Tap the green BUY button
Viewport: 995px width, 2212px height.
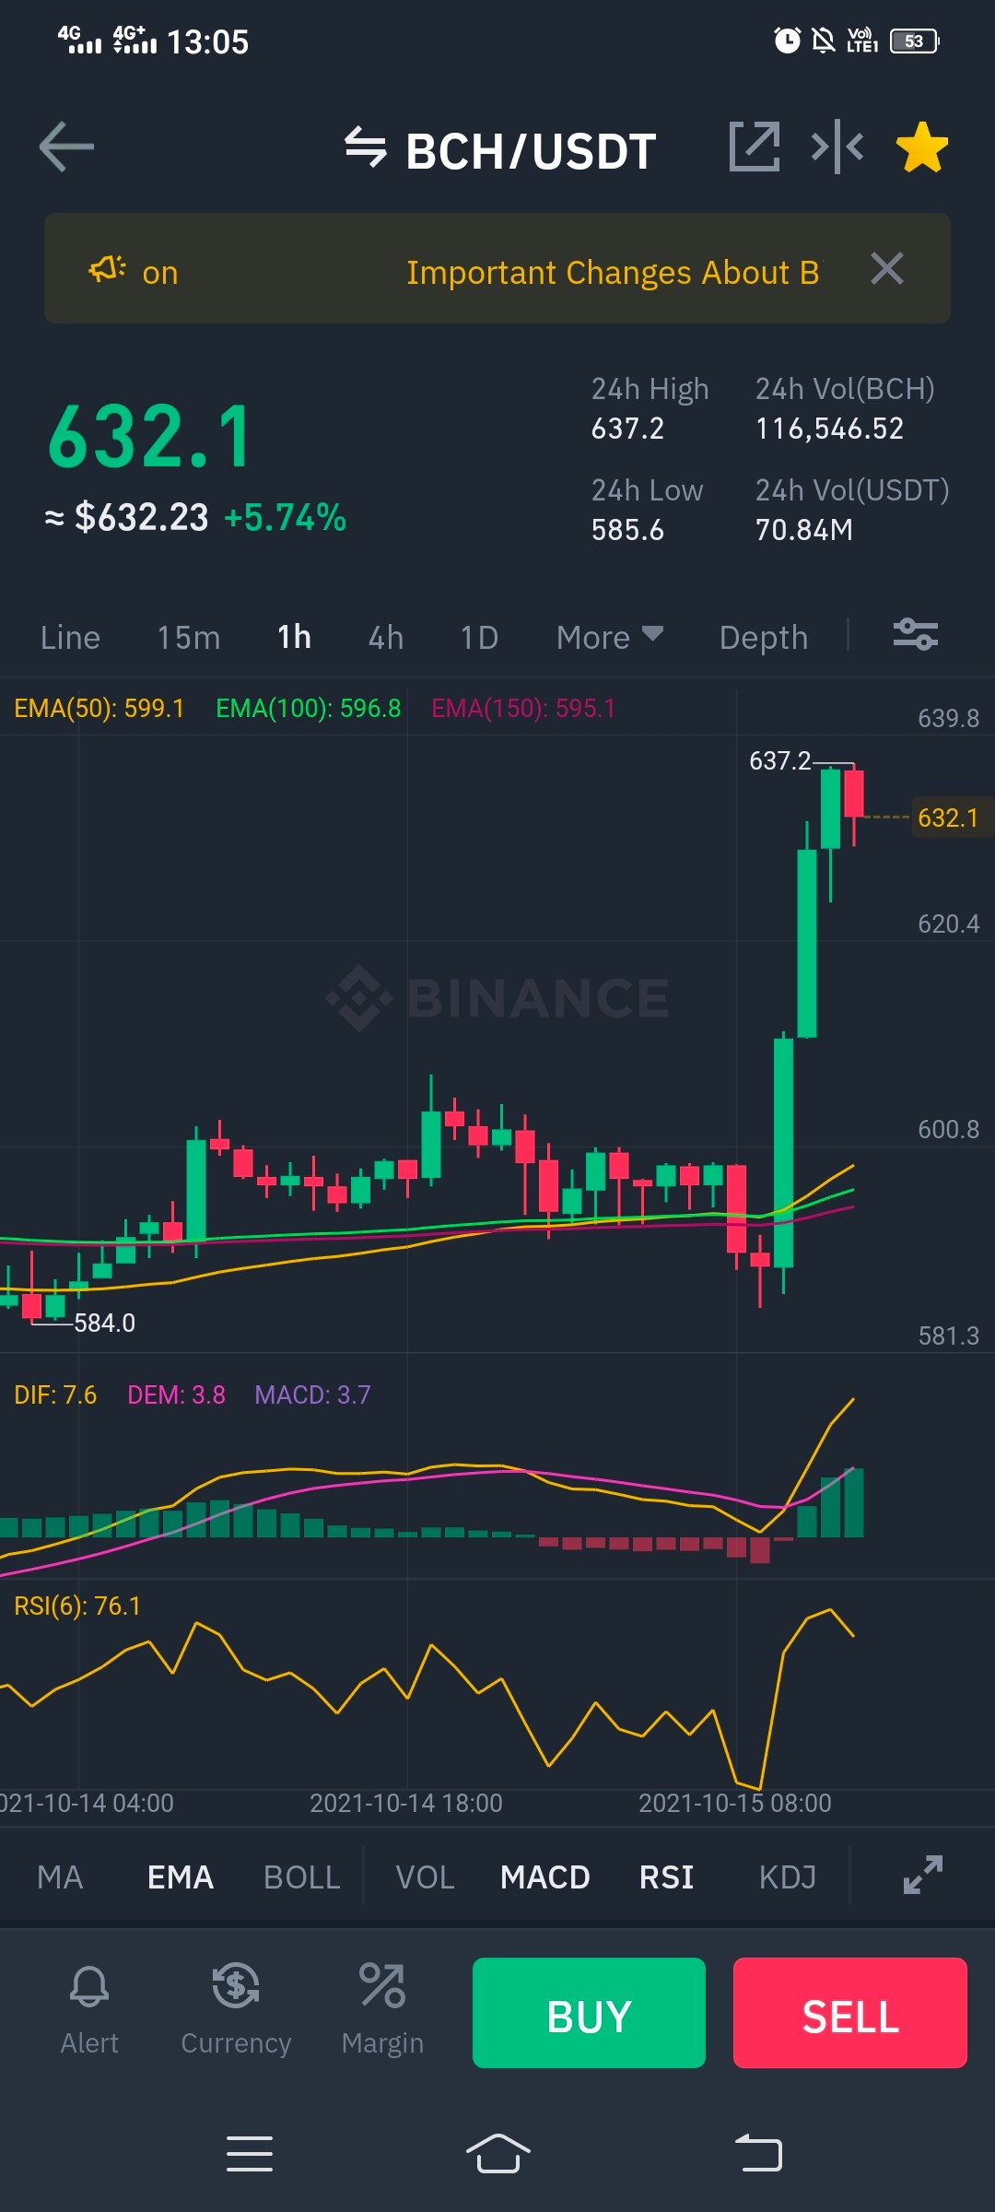589,2013
